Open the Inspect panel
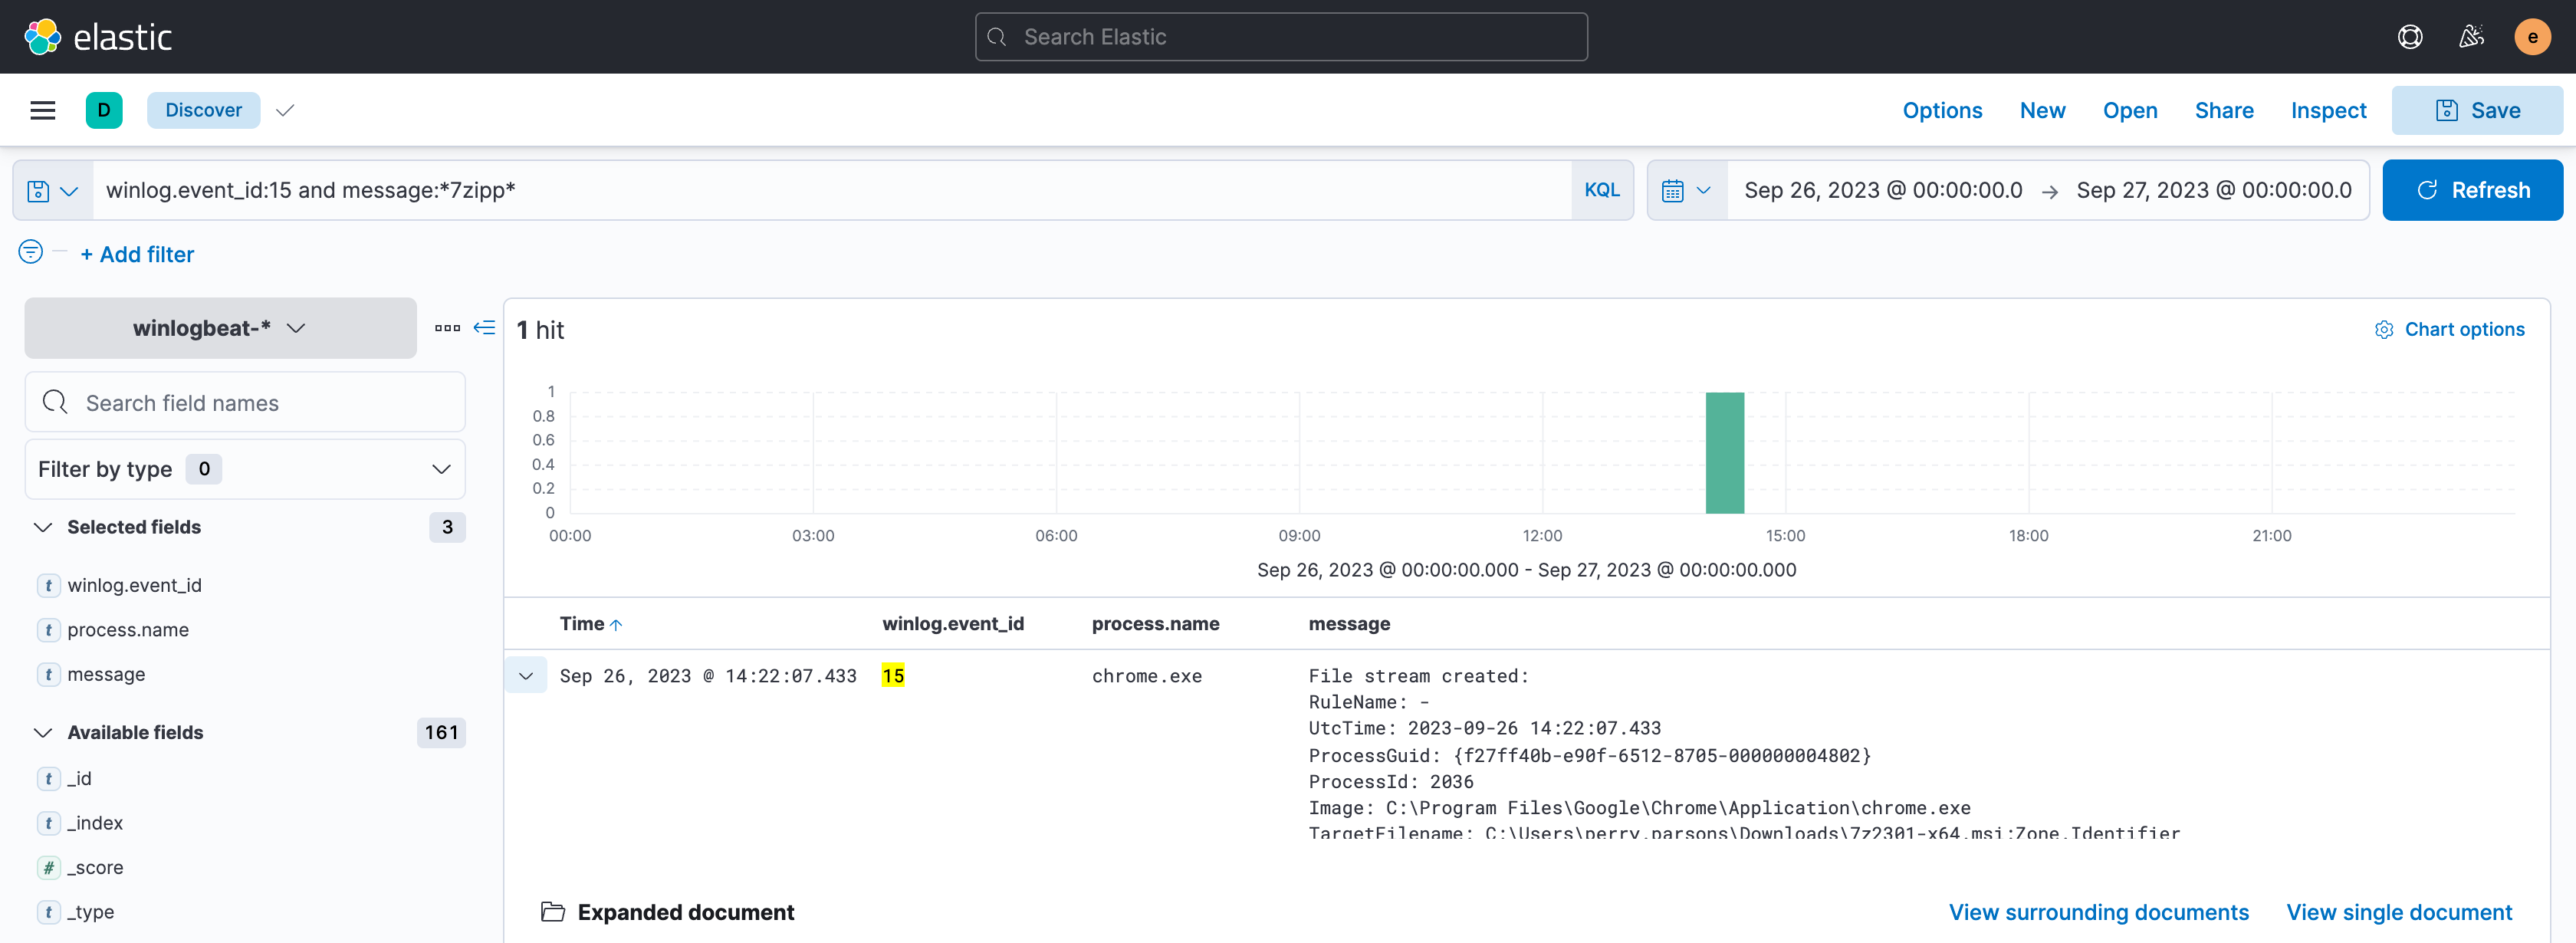 click(x=2328, y=110)
